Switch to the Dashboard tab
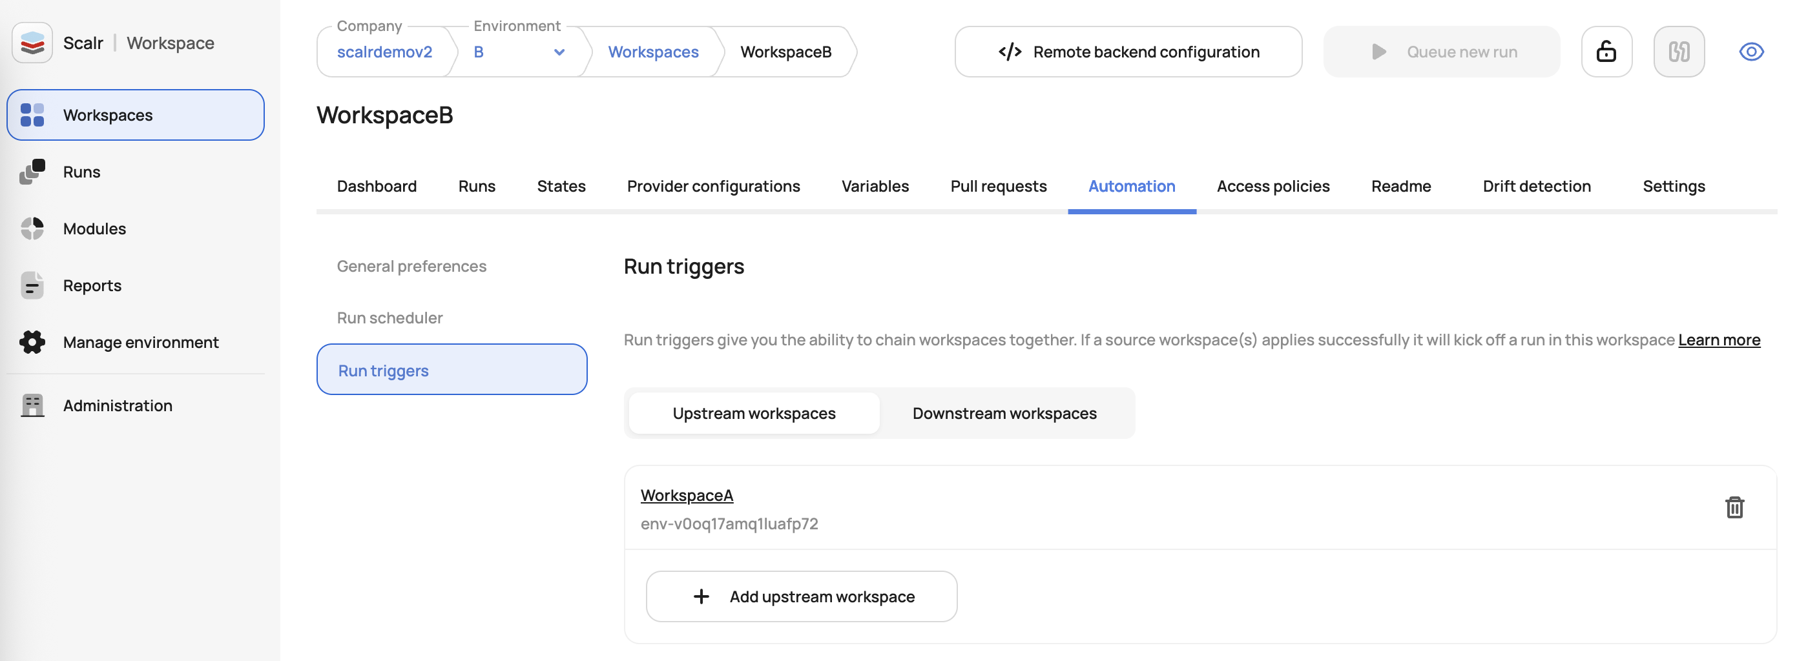Image resolution: width=1797 pixels, height=661 pixels. (377, 187)
